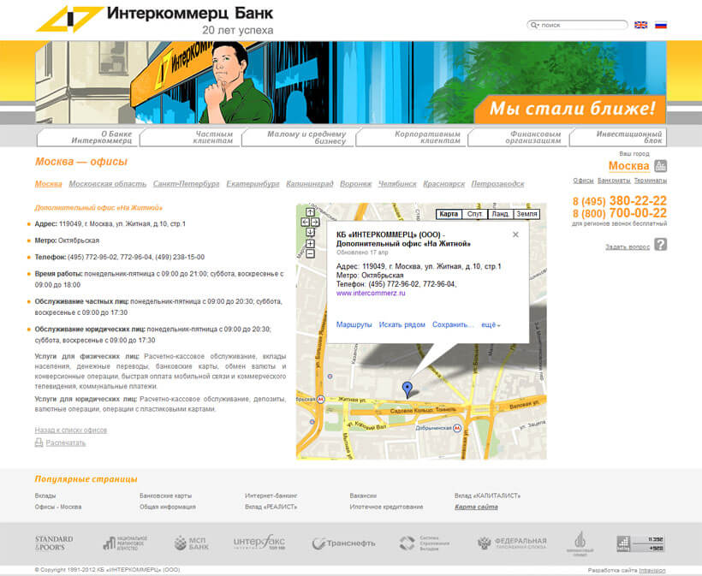702x576 pixels.
Task: Click the МСП Банк logo
Action: (x=191, y=543)
